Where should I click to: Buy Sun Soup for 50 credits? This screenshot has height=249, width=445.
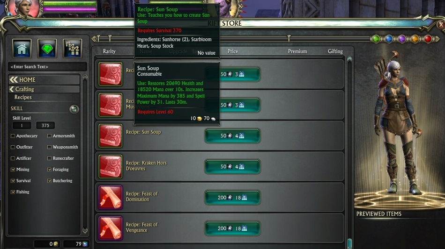[232, 136]
